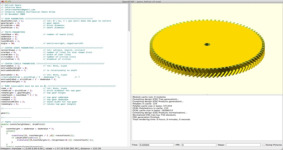The image size is (283, 150).
Task: Click the green zoom window button
Action: 10,2
